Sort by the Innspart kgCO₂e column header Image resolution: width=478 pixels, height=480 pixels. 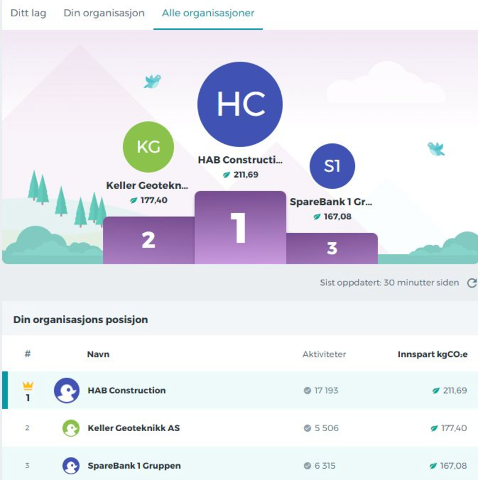[432, 354]
